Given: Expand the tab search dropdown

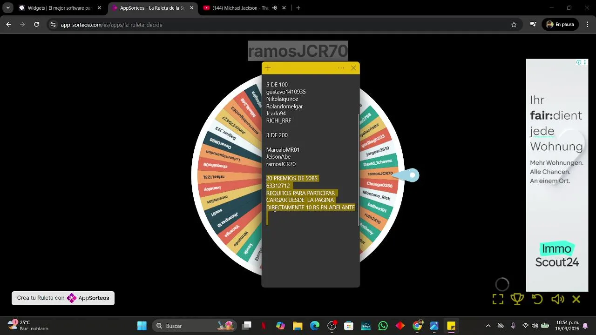Looking at the screenshot, I should point(8,8).
